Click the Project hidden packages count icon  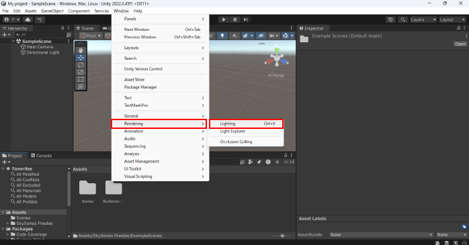click(x=289, y=162)
